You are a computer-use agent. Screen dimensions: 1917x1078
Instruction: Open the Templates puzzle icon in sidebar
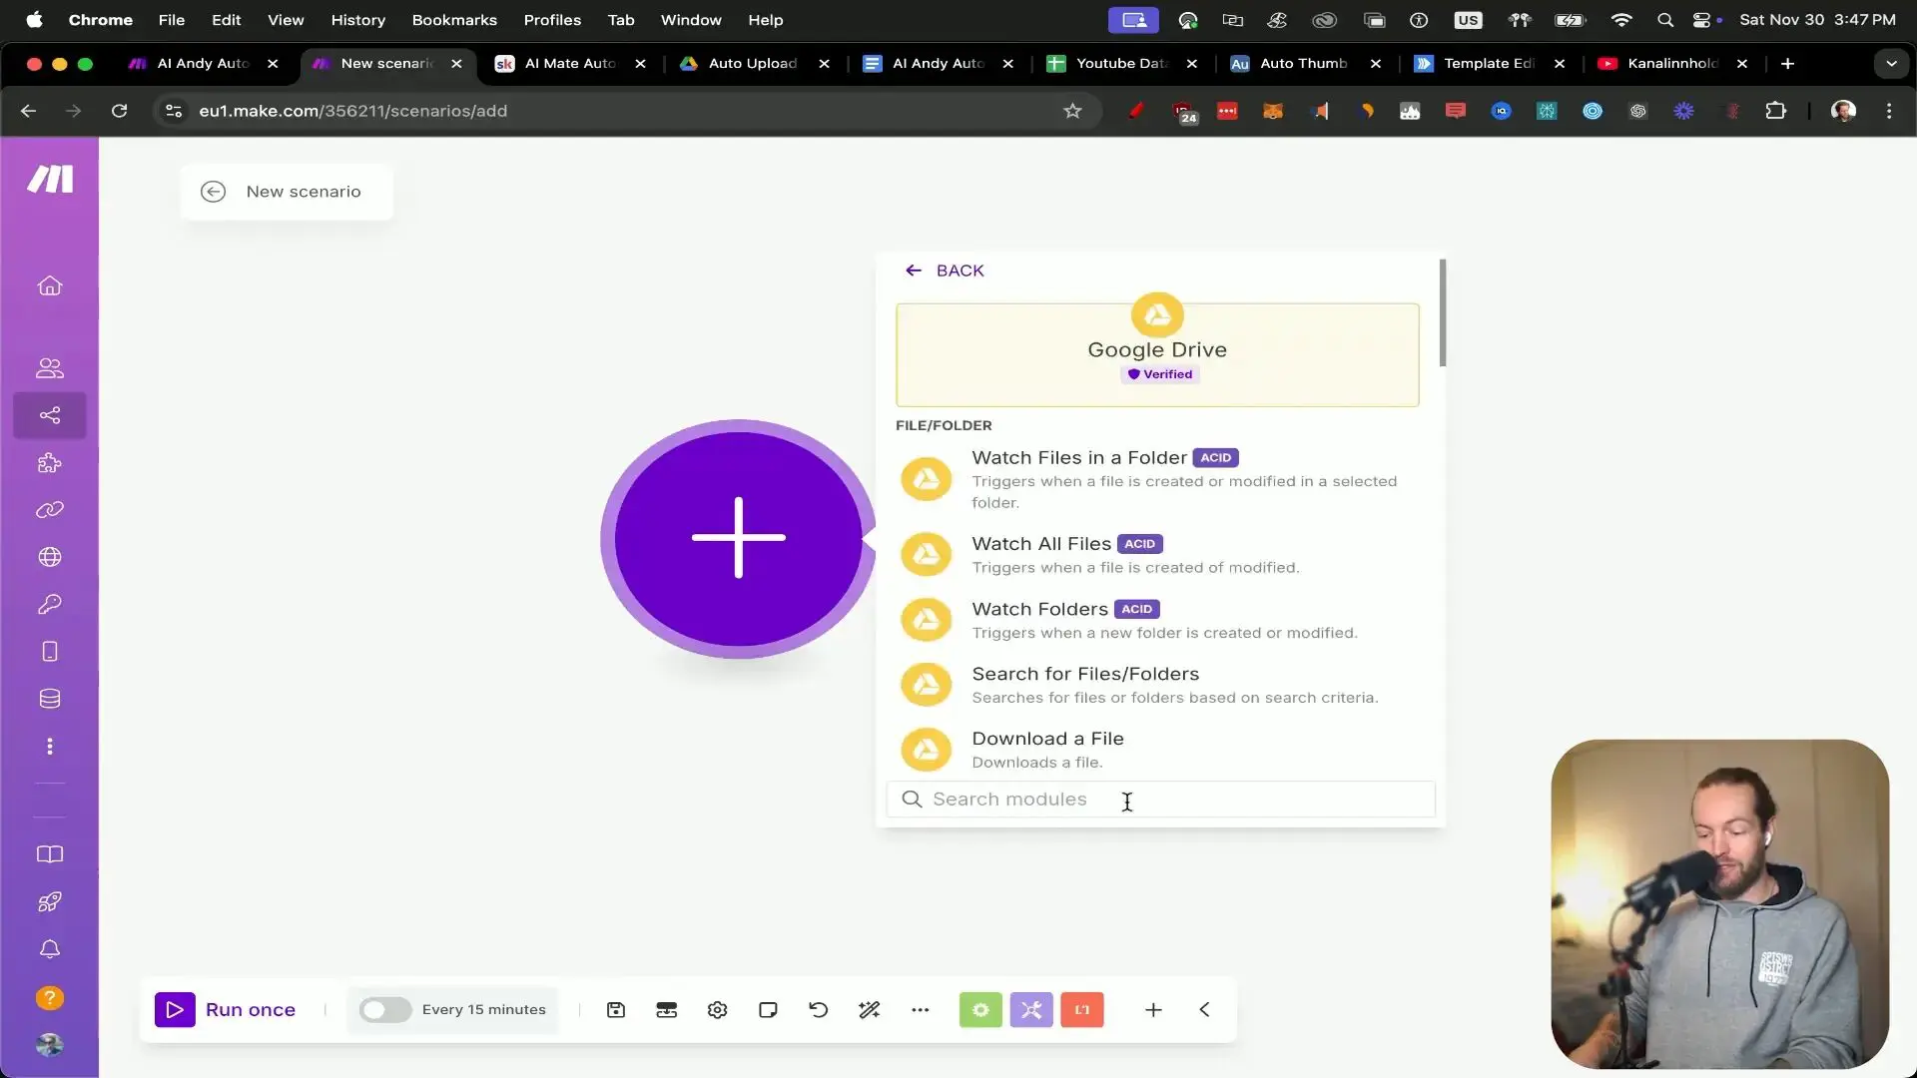tap(50, 463)
